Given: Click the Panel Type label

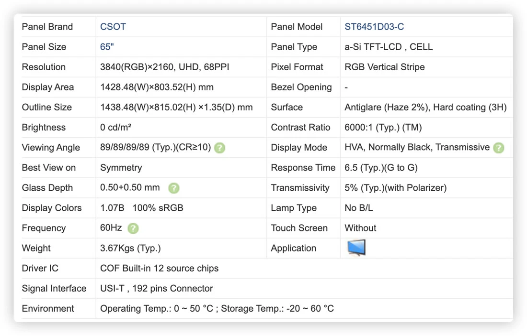Looking at the screenshot, I should (x=294, y=47).
